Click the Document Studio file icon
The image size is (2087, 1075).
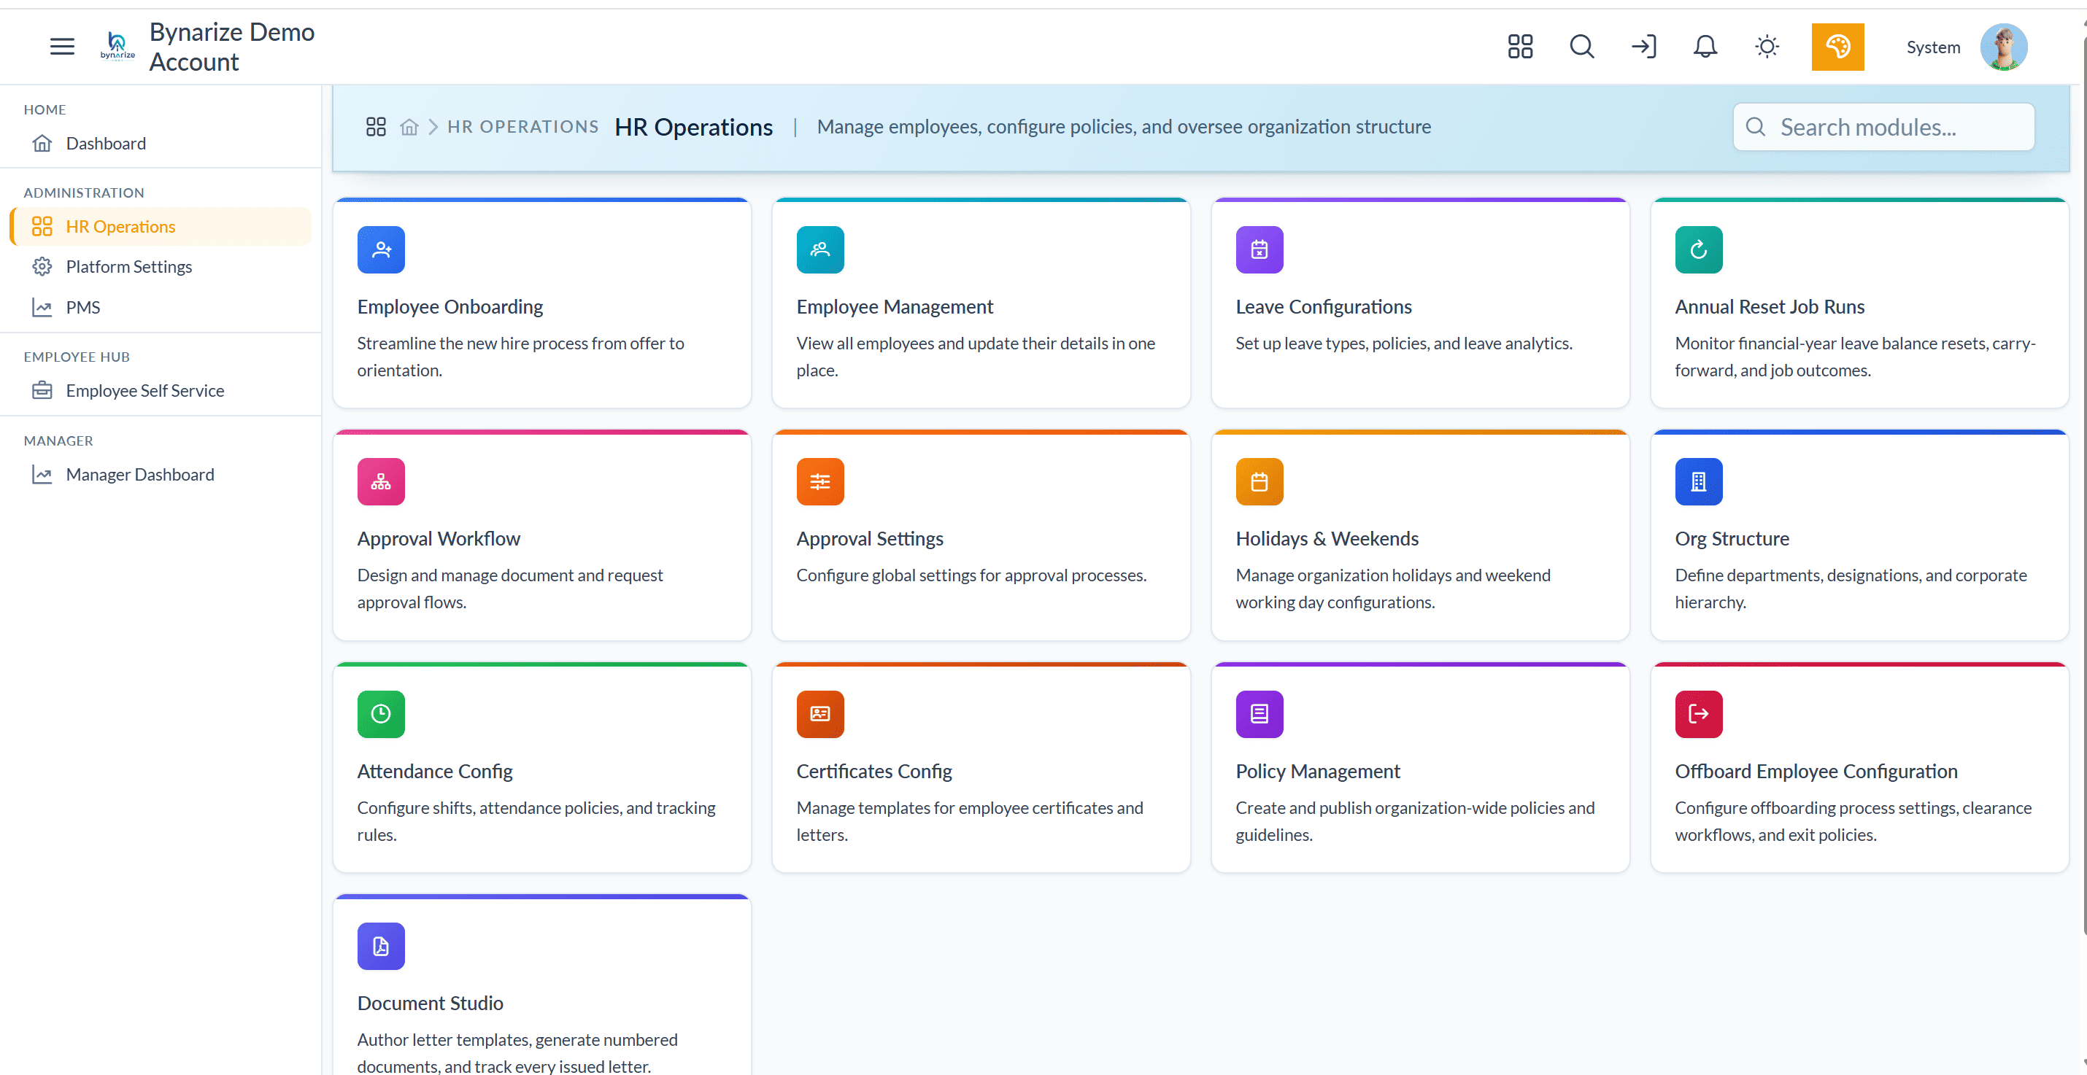pyautogui.click(x=381, y=947)
